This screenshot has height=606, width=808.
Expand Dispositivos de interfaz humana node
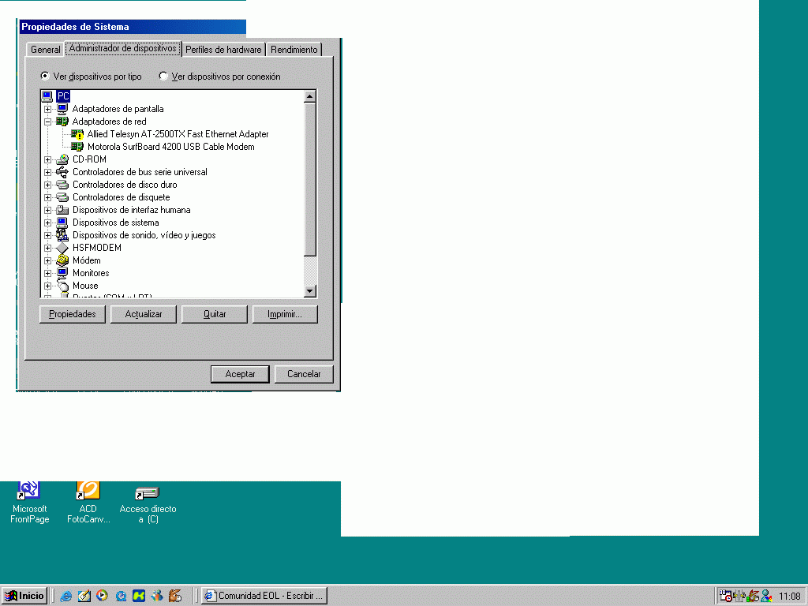click(47, 210)
